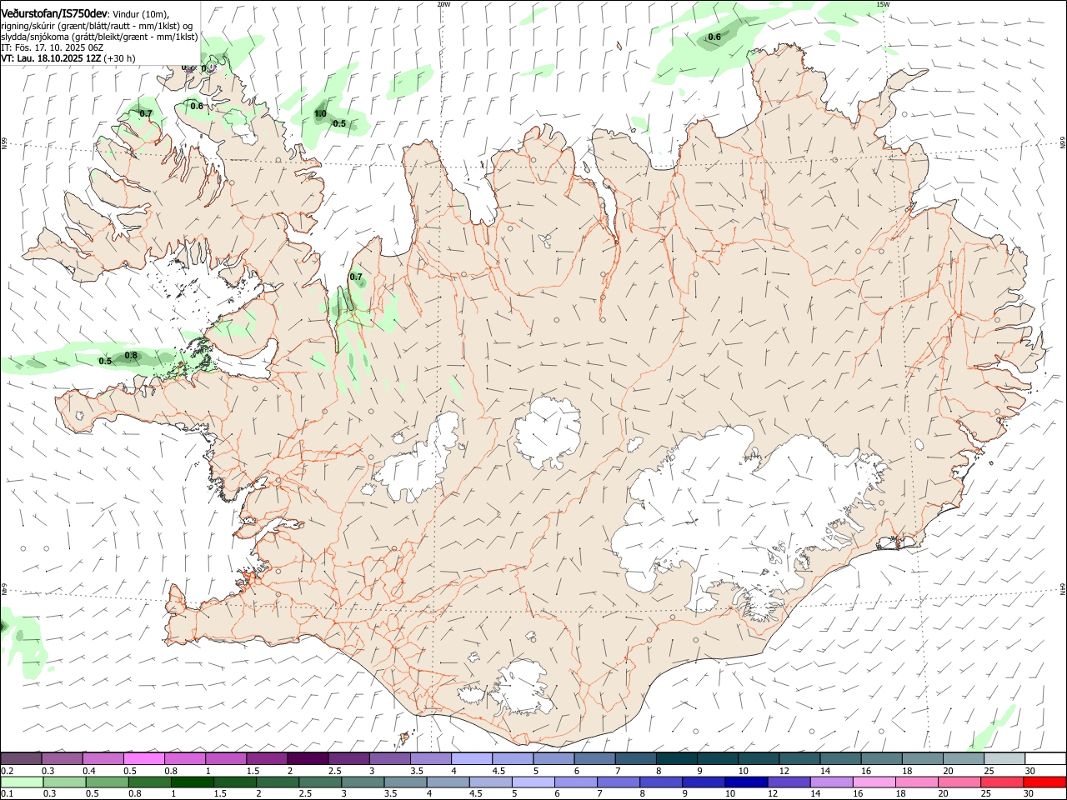Image resolution: width=1067 pixels, height=800 pixels.
Task: Click the bright red rain swatch above 30
Action: [1044, 782]
